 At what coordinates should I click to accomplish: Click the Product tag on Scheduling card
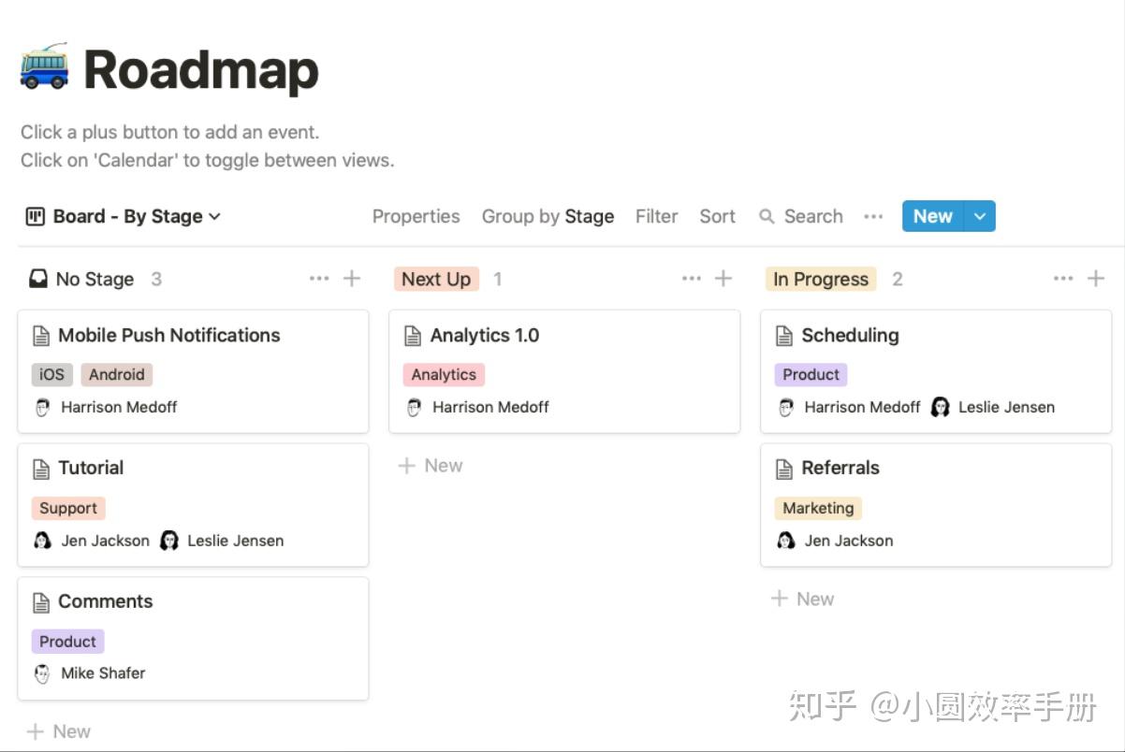811,374
